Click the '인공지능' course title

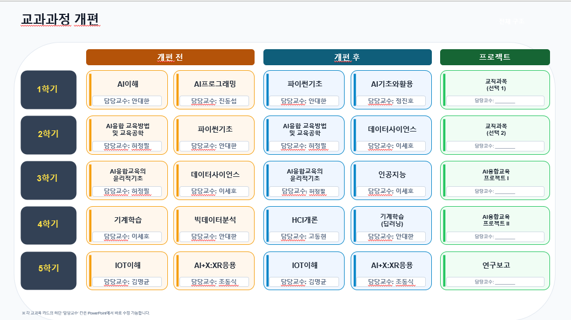click(x=392, y=175)
